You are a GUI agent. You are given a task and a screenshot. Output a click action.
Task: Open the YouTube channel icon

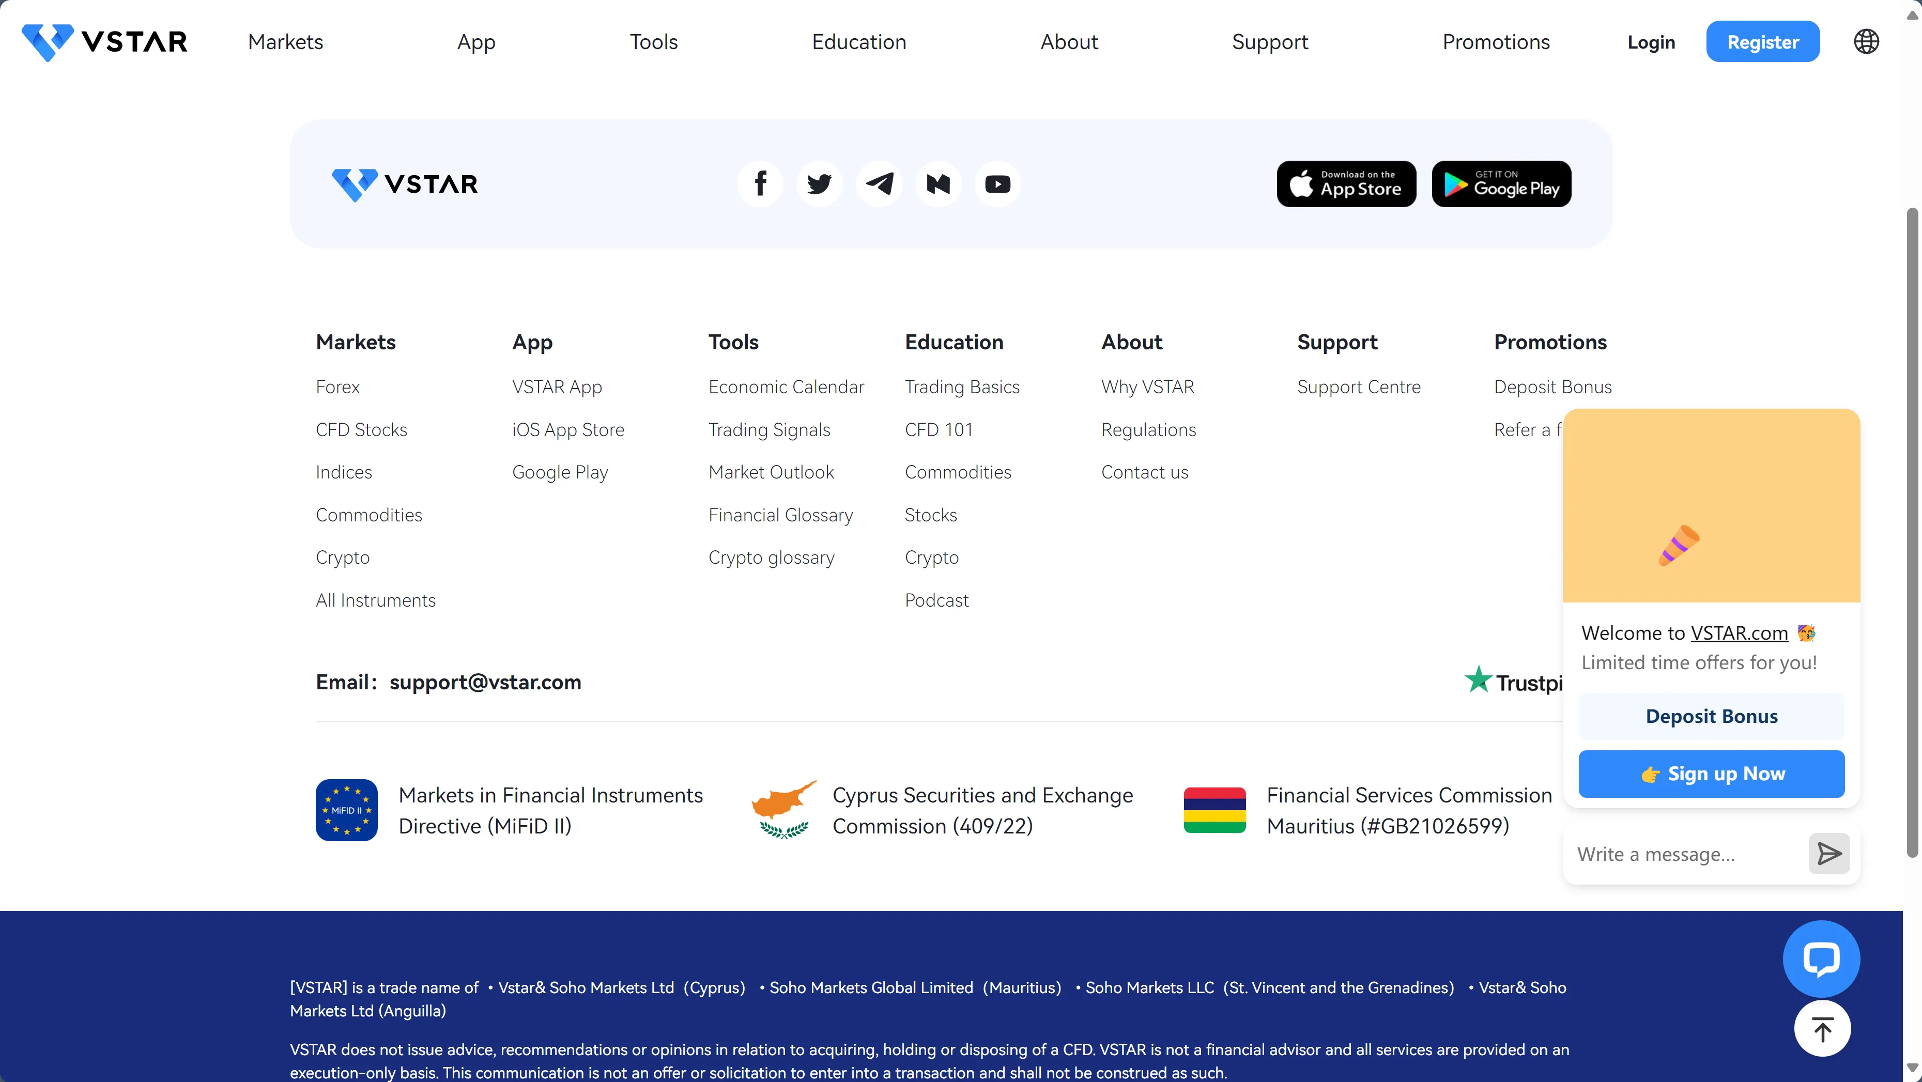pyautogui.click(x=997, y=183)
